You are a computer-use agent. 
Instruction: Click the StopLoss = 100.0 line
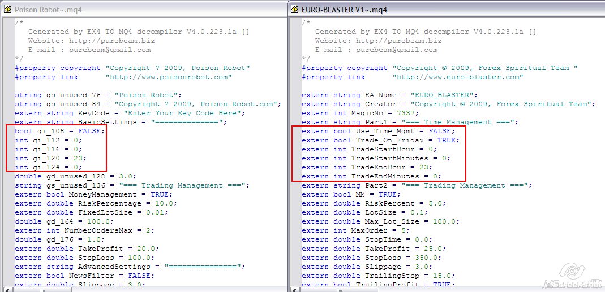(x=85, y=258)
